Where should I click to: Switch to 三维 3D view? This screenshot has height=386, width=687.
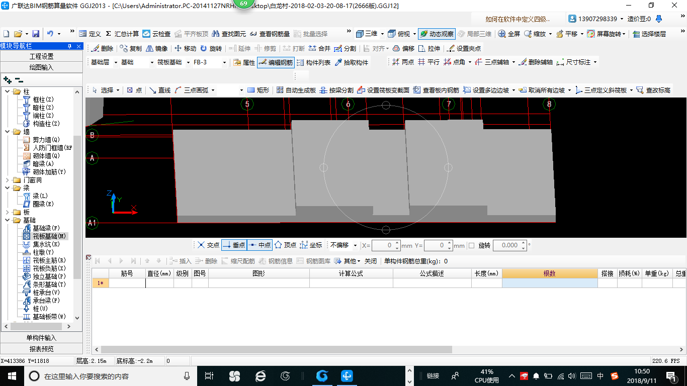point(367,34)
